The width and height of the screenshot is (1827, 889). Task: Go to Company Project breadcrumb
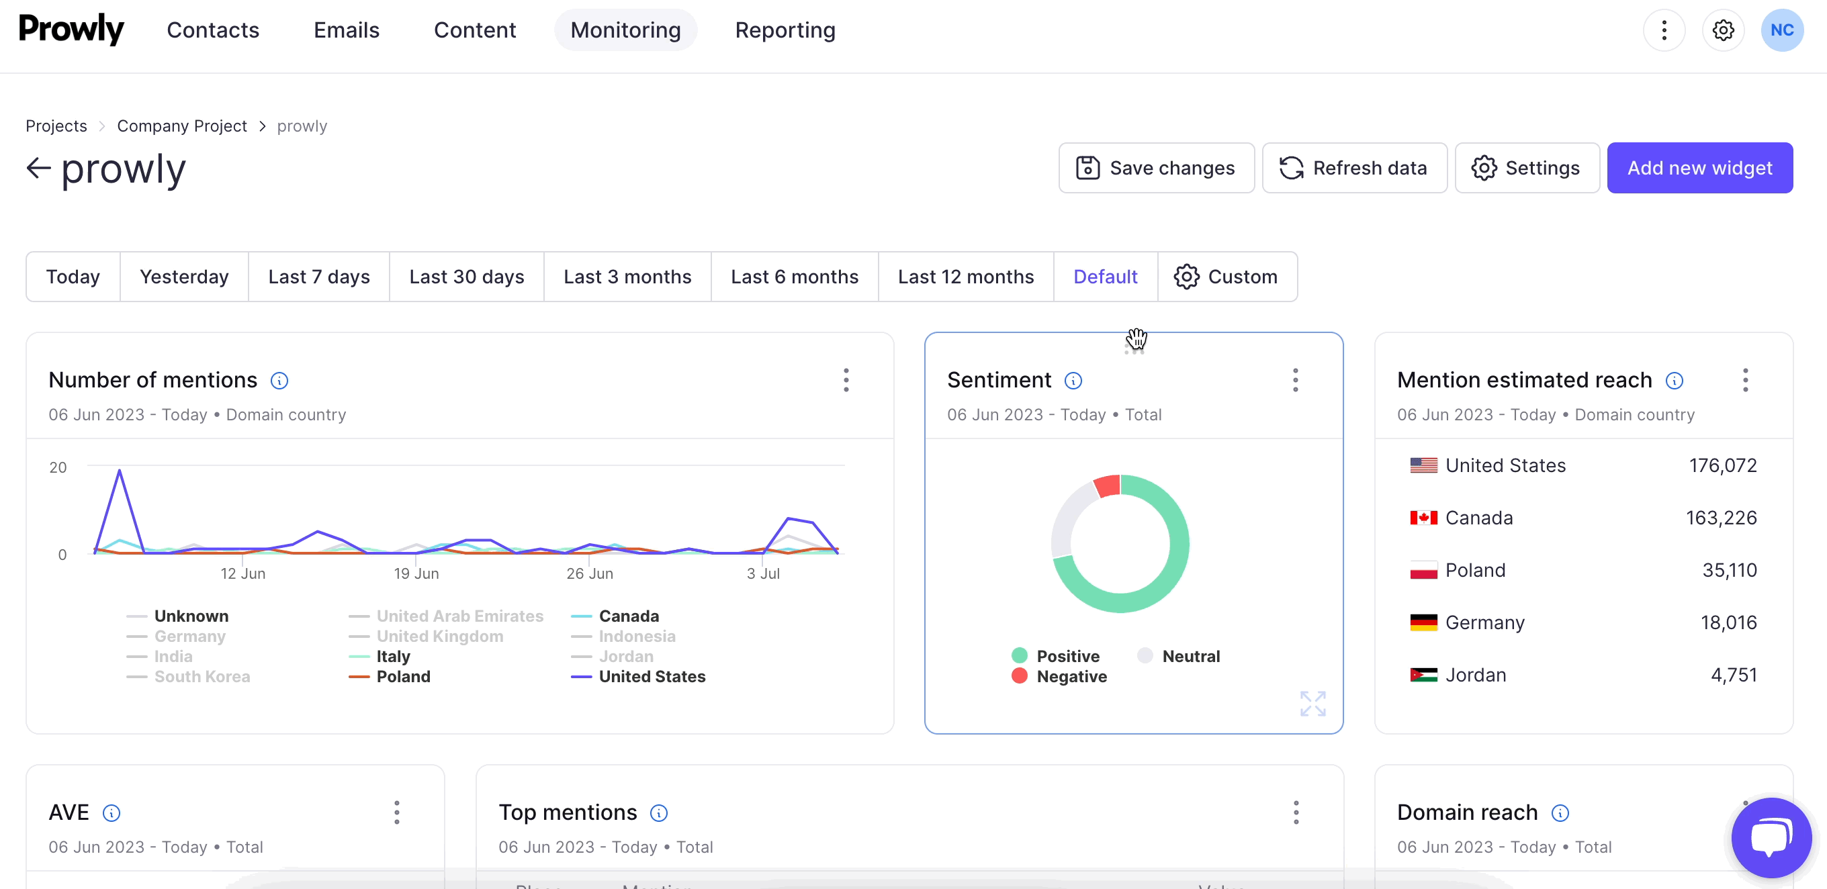(x=181, y=126)
